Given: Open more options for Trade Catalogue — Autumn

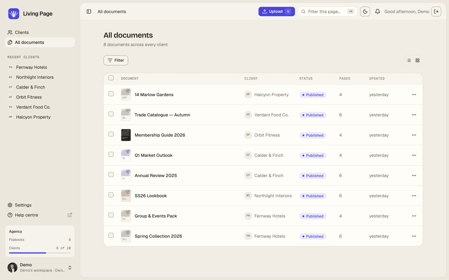Looking at the screenshot, I should click(414, 115).
